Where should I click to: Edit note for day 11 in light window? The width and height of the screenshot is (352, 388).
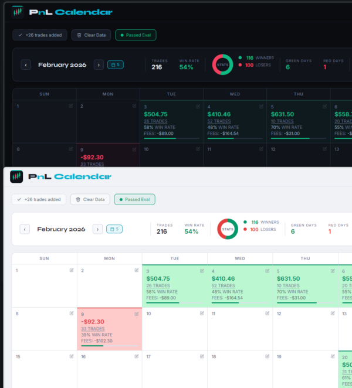(x=268, y=313)
